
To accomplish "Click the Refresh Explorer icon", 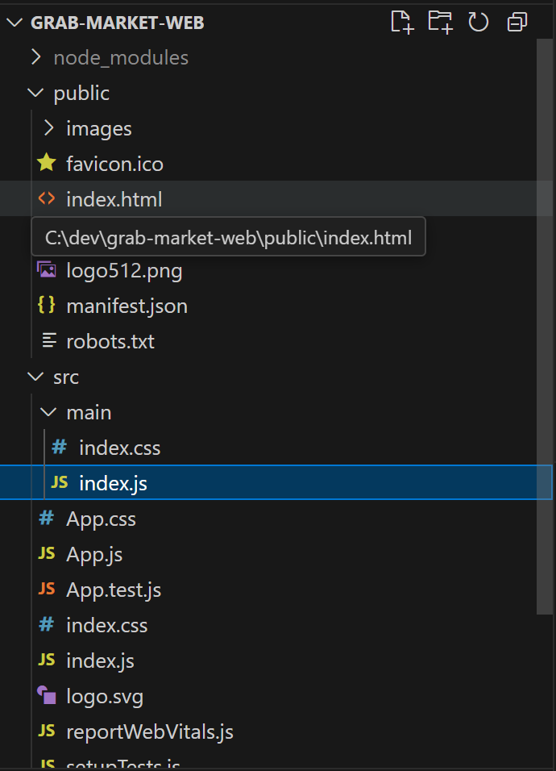I will (x=478, y=23).
